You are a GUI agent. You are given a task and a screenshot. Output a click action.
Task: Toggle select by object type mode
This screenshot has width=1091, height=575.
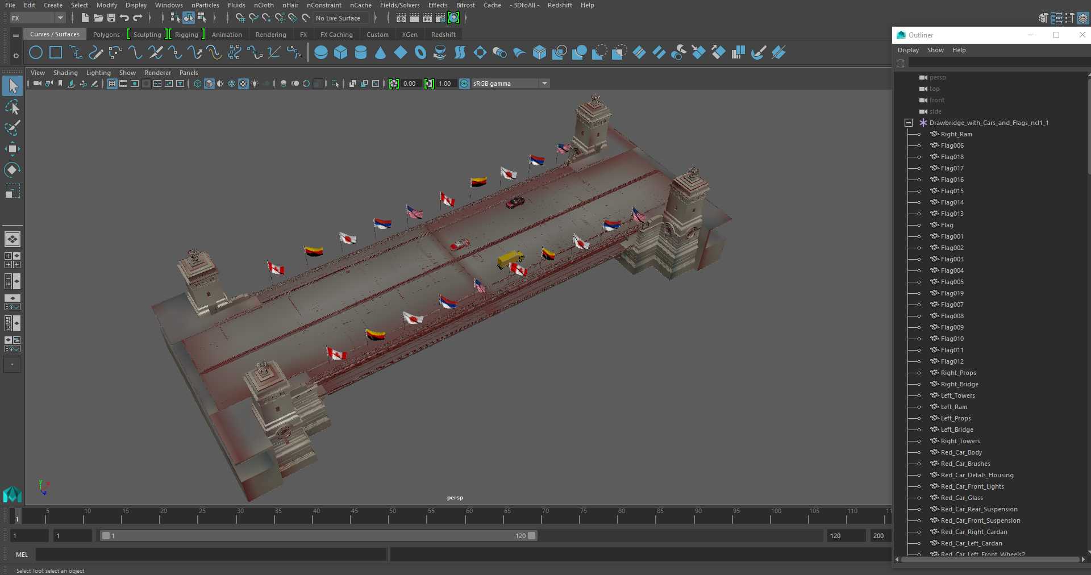point(189,18)
